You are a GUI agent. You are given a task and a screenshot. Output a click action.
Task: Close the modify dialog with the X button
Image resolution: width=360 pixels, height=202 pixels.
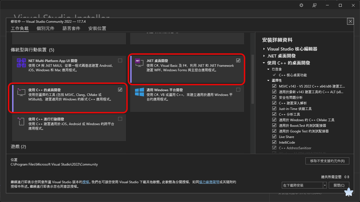click(x=350, y=21)
